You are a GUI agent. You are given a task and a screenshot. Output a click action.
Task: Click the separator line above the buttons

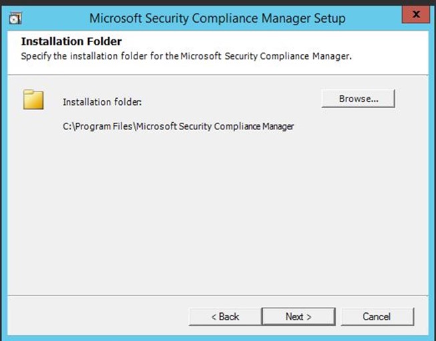tap(218, 296)
